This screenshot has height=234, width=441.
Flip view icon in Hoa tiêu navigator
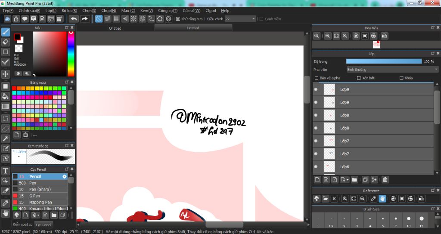[385, 36]
